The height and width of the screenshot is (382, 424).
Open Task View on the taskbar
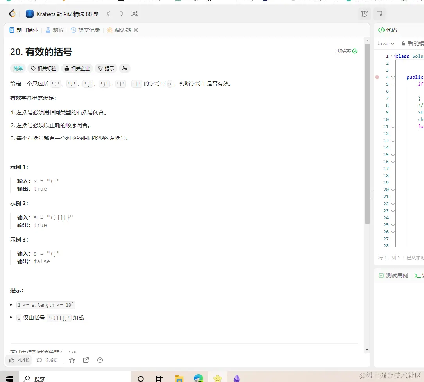159,378
